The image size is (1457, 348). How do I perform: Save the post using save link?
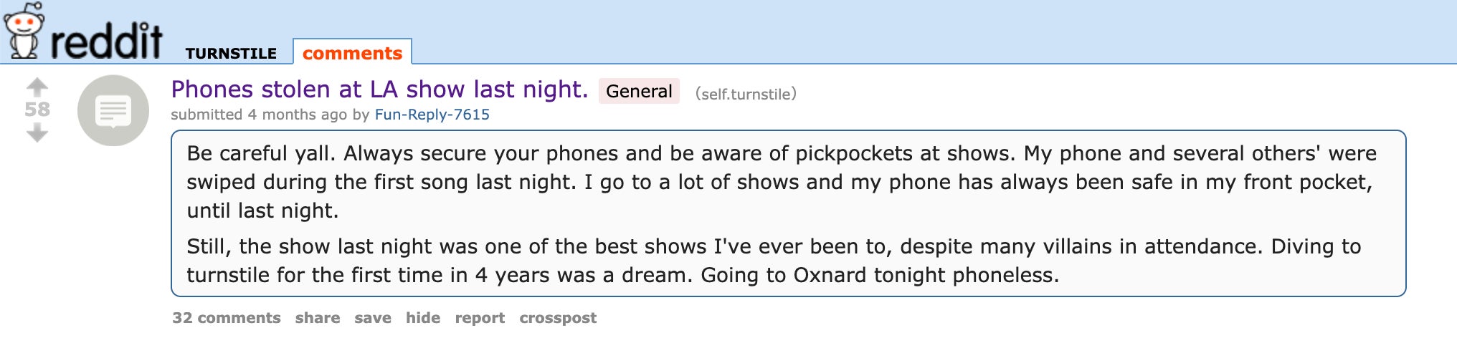(x=373, y=318)
